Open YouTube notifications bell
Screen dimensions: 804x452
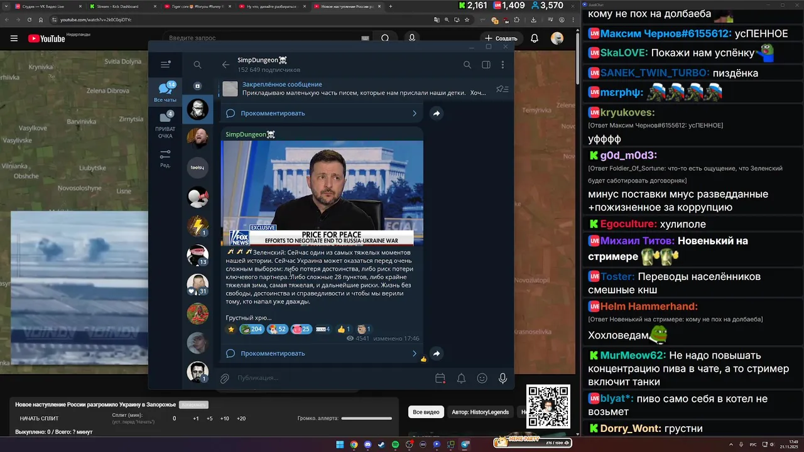(x=535, y=38)
